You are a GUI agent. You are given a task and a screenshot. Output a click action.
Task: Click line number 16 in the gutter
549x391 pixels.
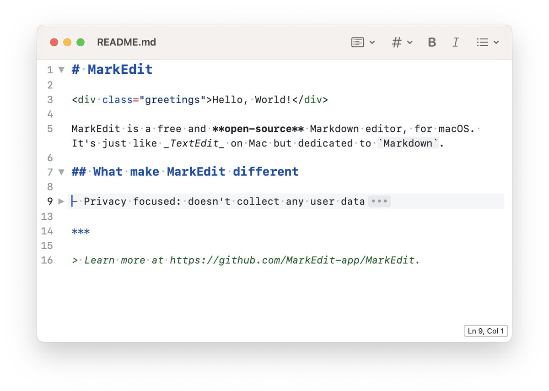[47, 260]
